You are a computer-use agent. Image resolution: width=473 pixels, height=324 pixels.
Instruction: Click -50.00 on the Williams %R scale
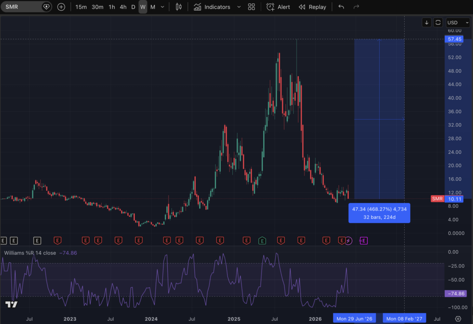[456, 280]
